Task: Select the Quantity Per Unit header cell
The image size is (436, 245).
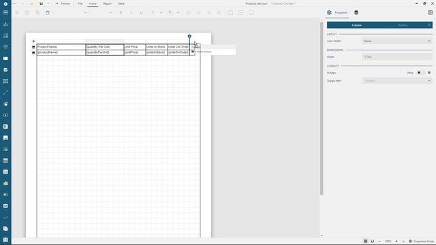Action: point(105,47)
